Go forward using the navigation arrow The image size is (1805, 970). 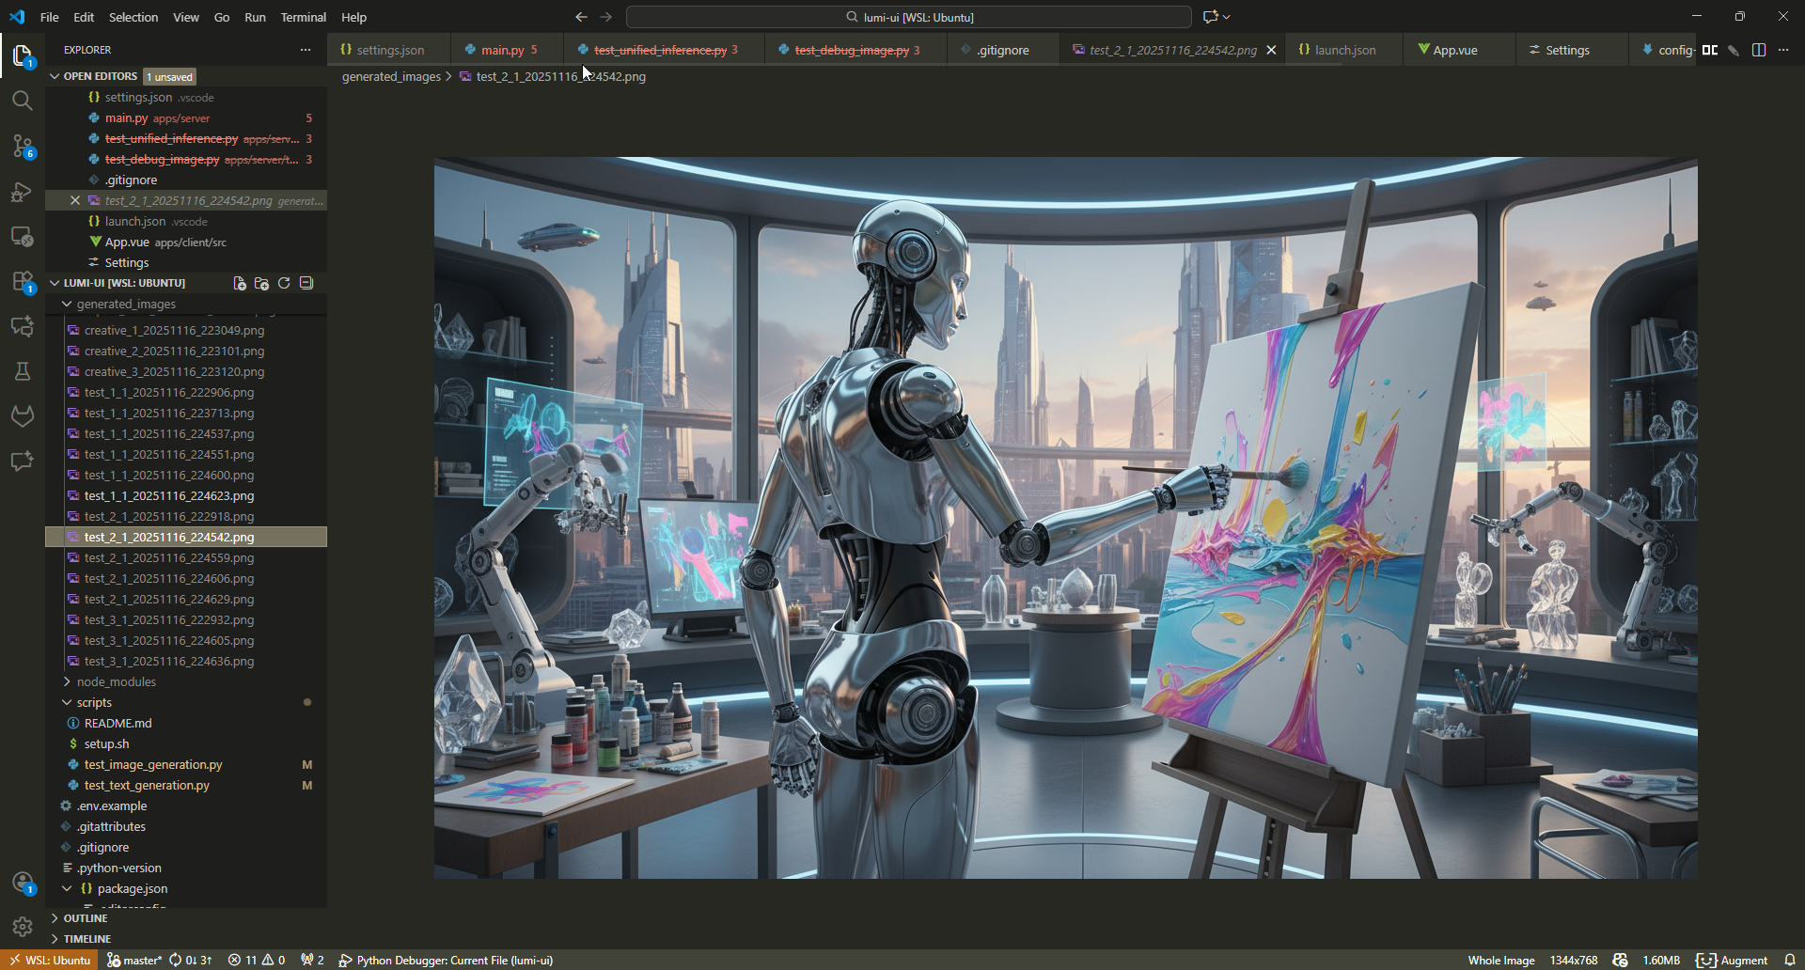[x=606, y=17]
